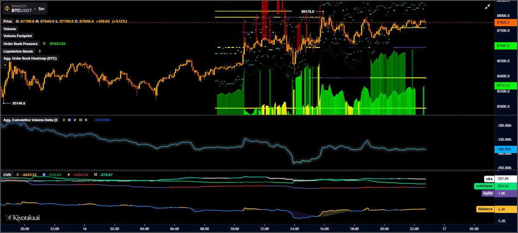This screenshot has width=518, height=233.
Task: Click the 85146.6 low price marker
Action: click(x=19, y=103)
